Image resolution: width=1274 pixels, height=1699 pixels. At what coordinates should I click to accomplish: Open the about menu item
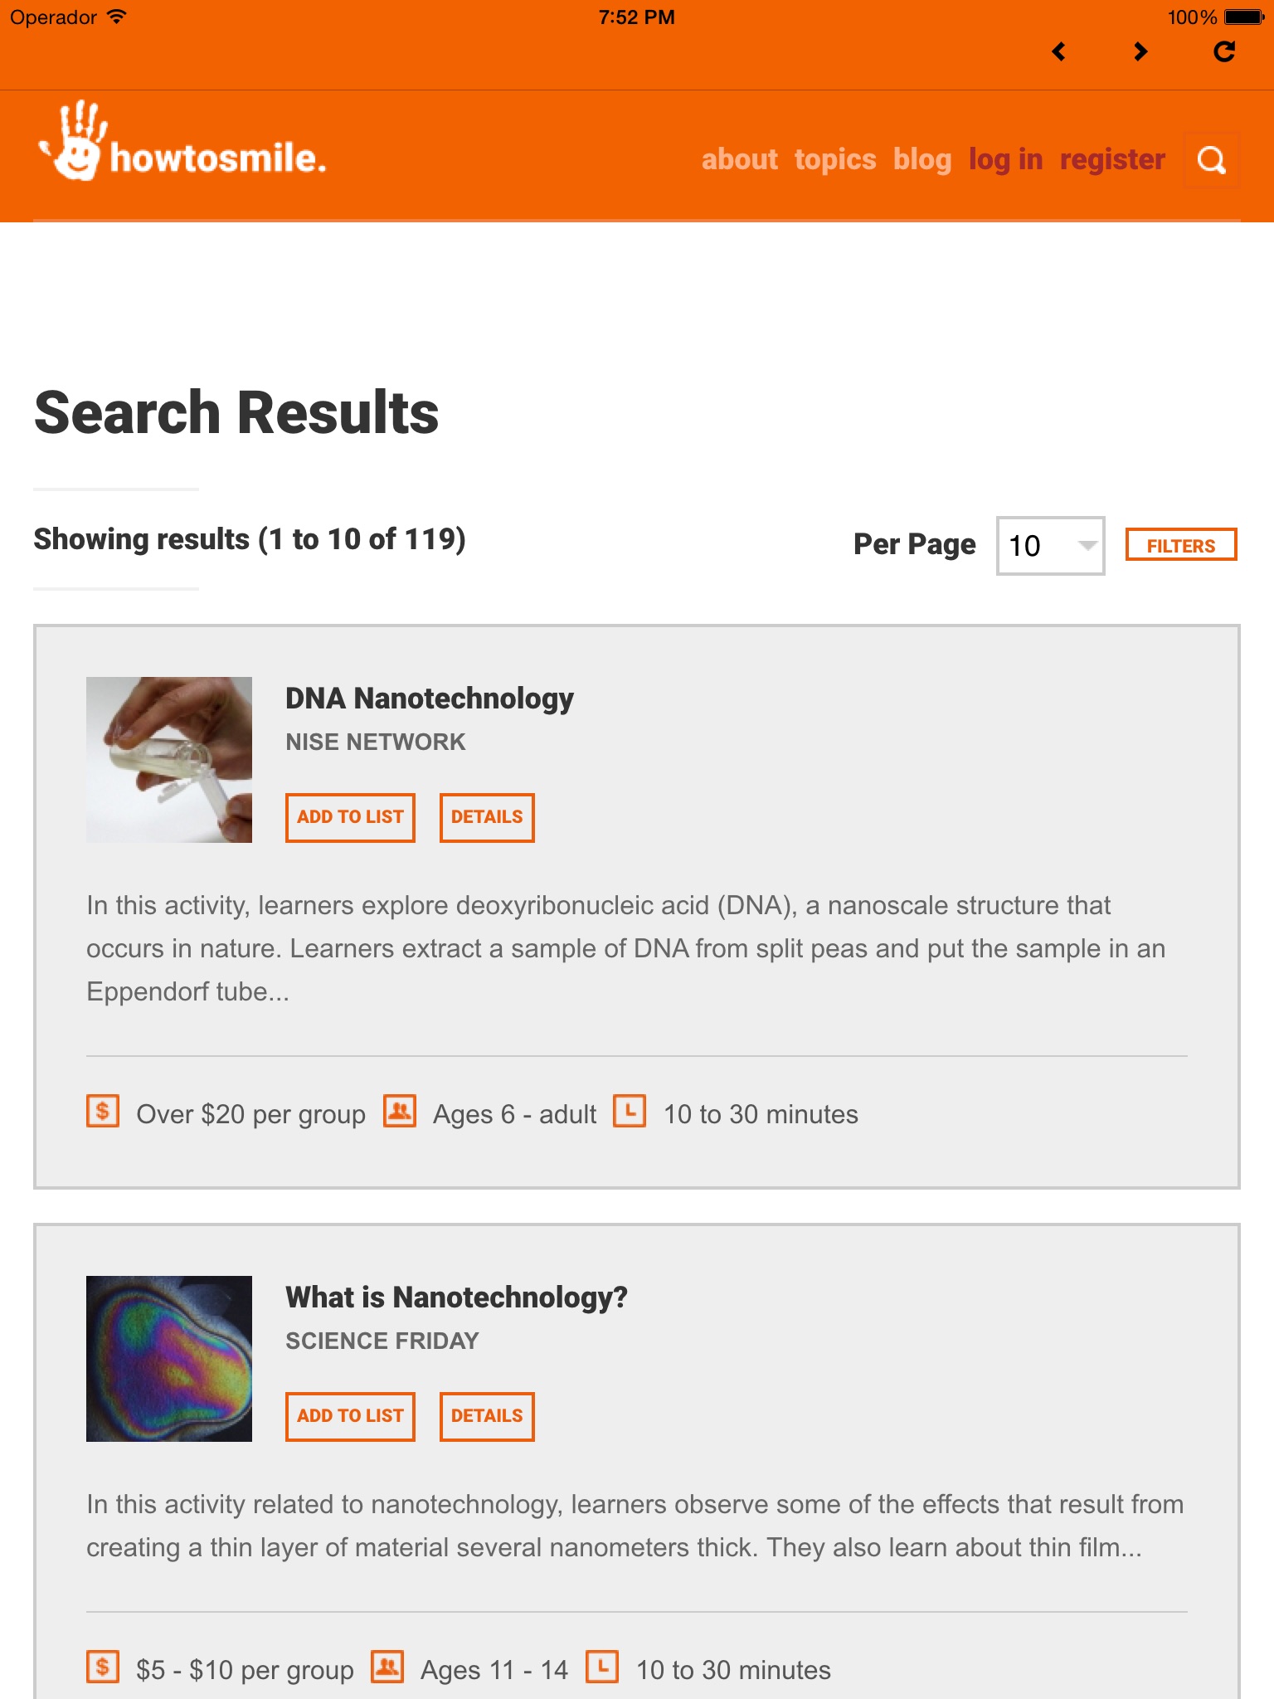point(739,159)
